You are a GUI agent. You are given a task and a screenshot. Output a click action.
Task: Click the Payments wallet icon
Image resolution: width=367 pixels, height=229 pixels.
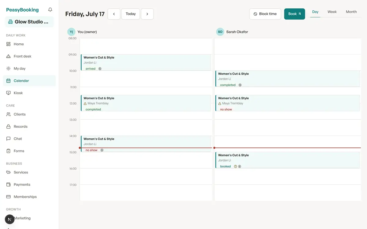9,184
